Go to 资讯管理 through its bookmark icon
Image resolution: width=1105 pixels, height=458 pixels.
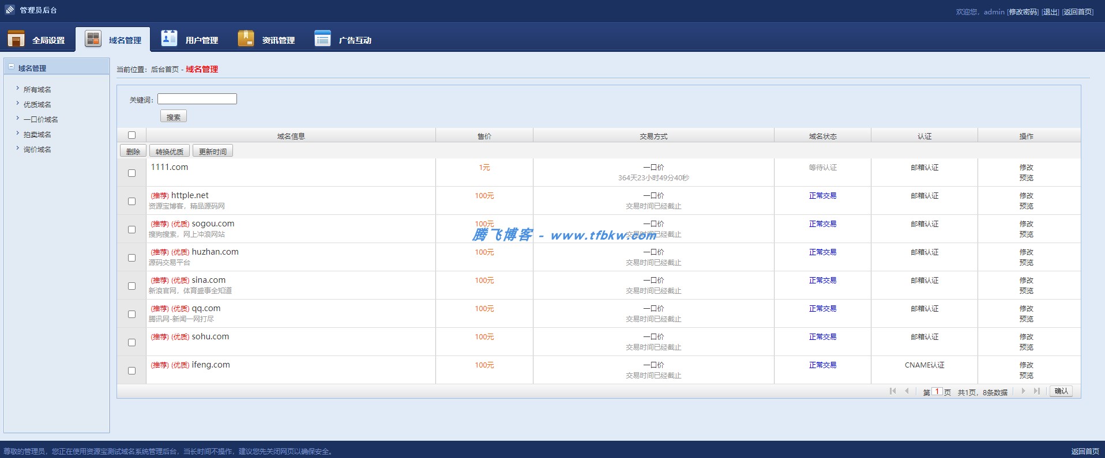pyautogui.click(x=246, y=38)
